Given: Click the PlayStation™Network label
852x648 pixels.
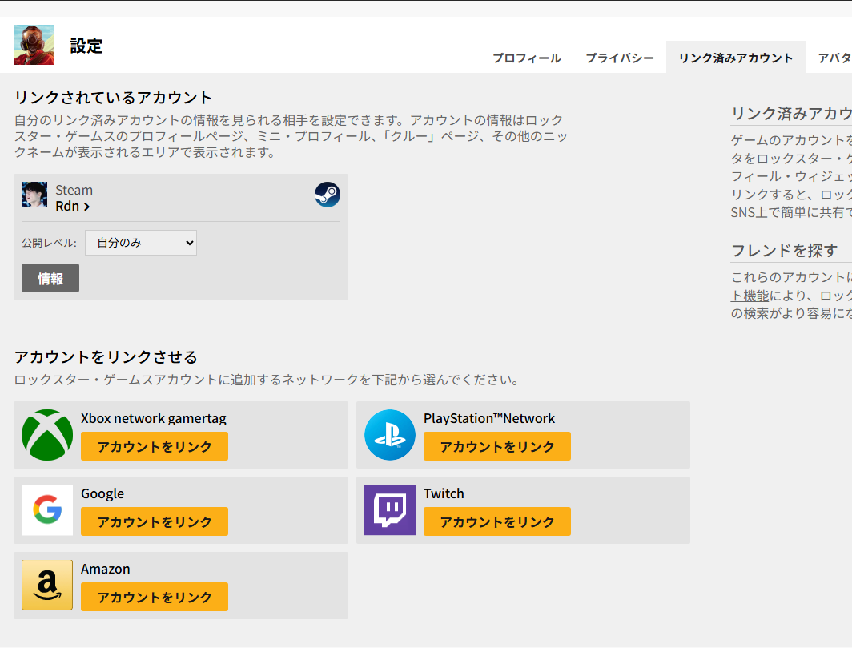Looking at the screenshot, I should click(x=489, y=418).
